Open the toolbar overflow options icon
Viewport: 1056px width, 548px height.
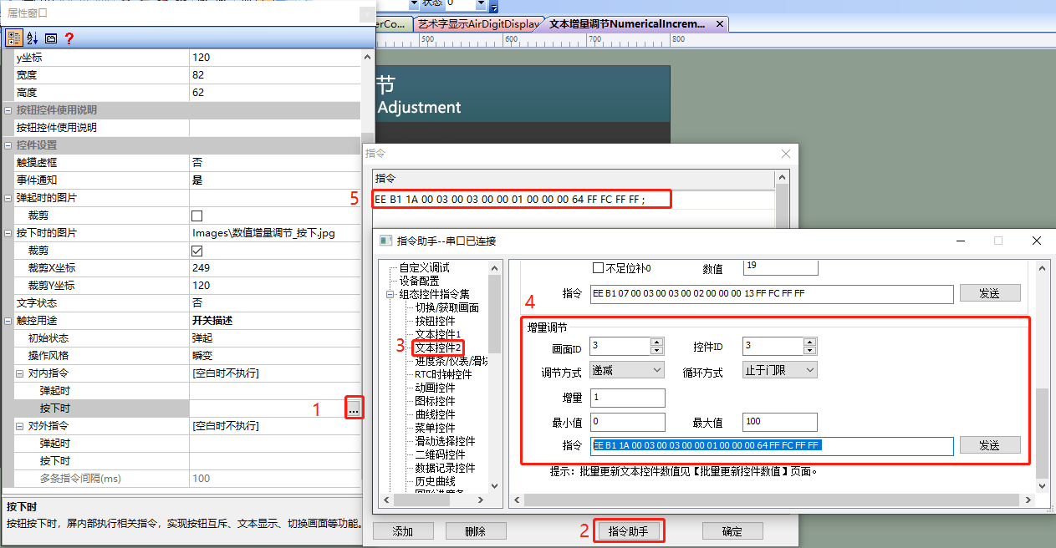[494, 7]
